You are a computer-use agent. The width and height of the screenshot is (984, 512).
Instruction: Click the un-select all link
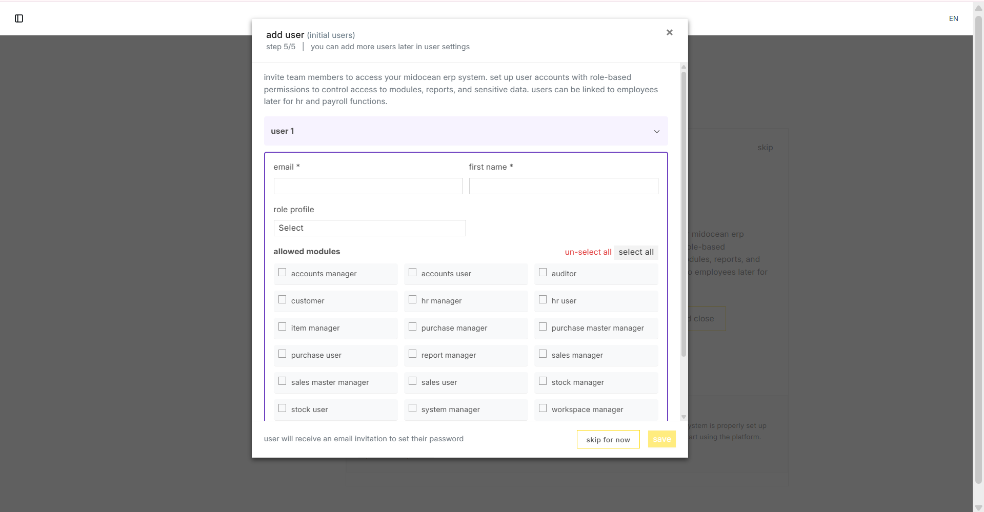[588, 252]
